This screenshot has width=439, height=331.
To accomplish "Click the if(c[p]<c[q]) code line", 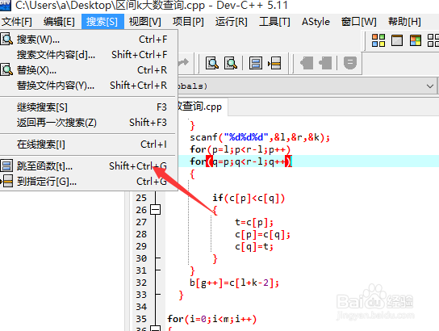I will tap(249, 199).
